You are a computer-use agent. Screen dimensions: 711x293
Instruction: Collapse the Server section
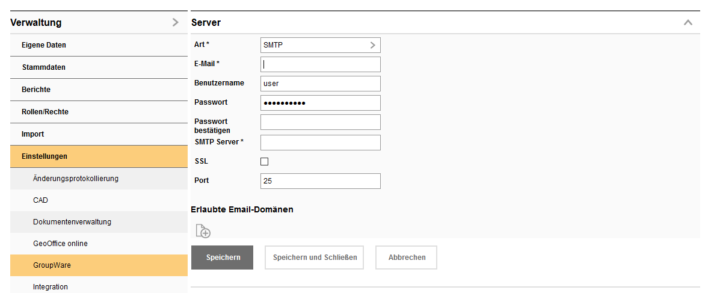tap(688, 23)
